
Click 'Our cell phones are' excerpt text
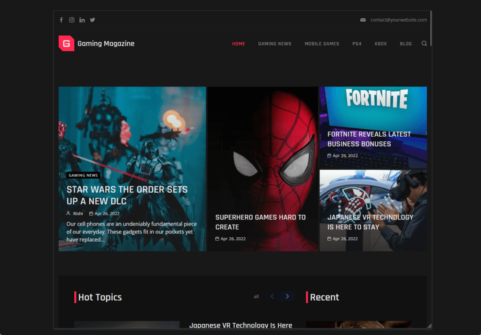132,232
